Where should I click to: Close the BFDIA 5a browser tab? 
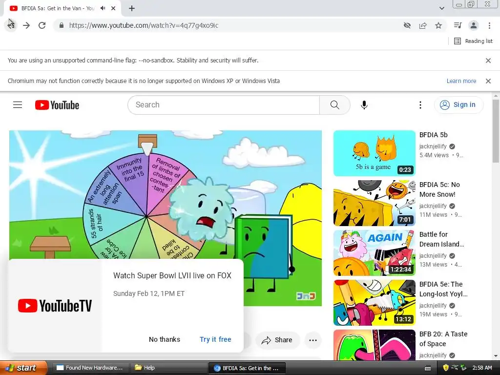point(113,8)
